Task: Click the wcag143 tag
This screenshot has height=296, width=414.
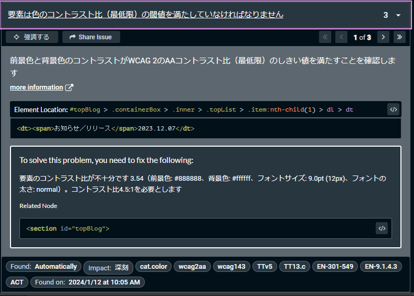Action: click(231, 267)
